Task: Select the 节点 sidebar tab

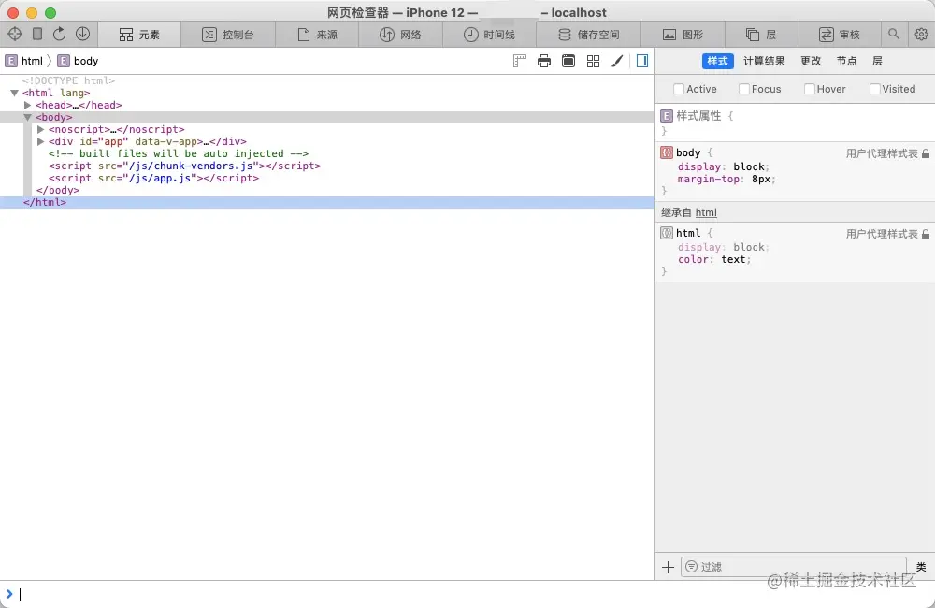Action: [x=847, y=61]
